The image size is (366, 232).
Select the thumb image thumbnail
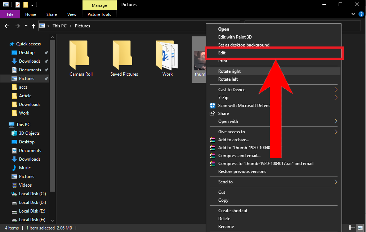point(200,60)
